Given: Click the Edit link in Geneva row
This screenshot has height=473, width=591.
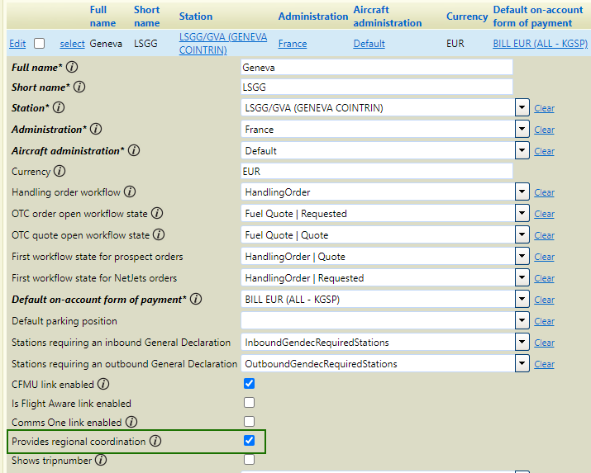Looking at the screenshot, I should 17,44.
